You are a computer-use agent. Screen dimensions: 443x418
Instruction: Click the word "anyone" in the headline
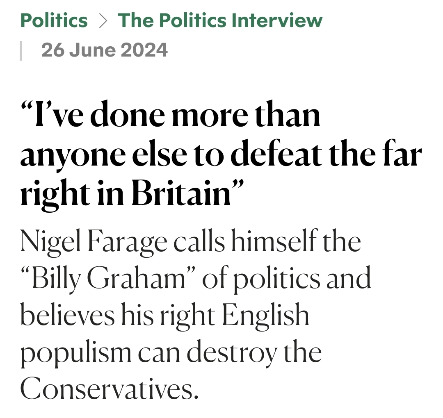click(73, 157)
